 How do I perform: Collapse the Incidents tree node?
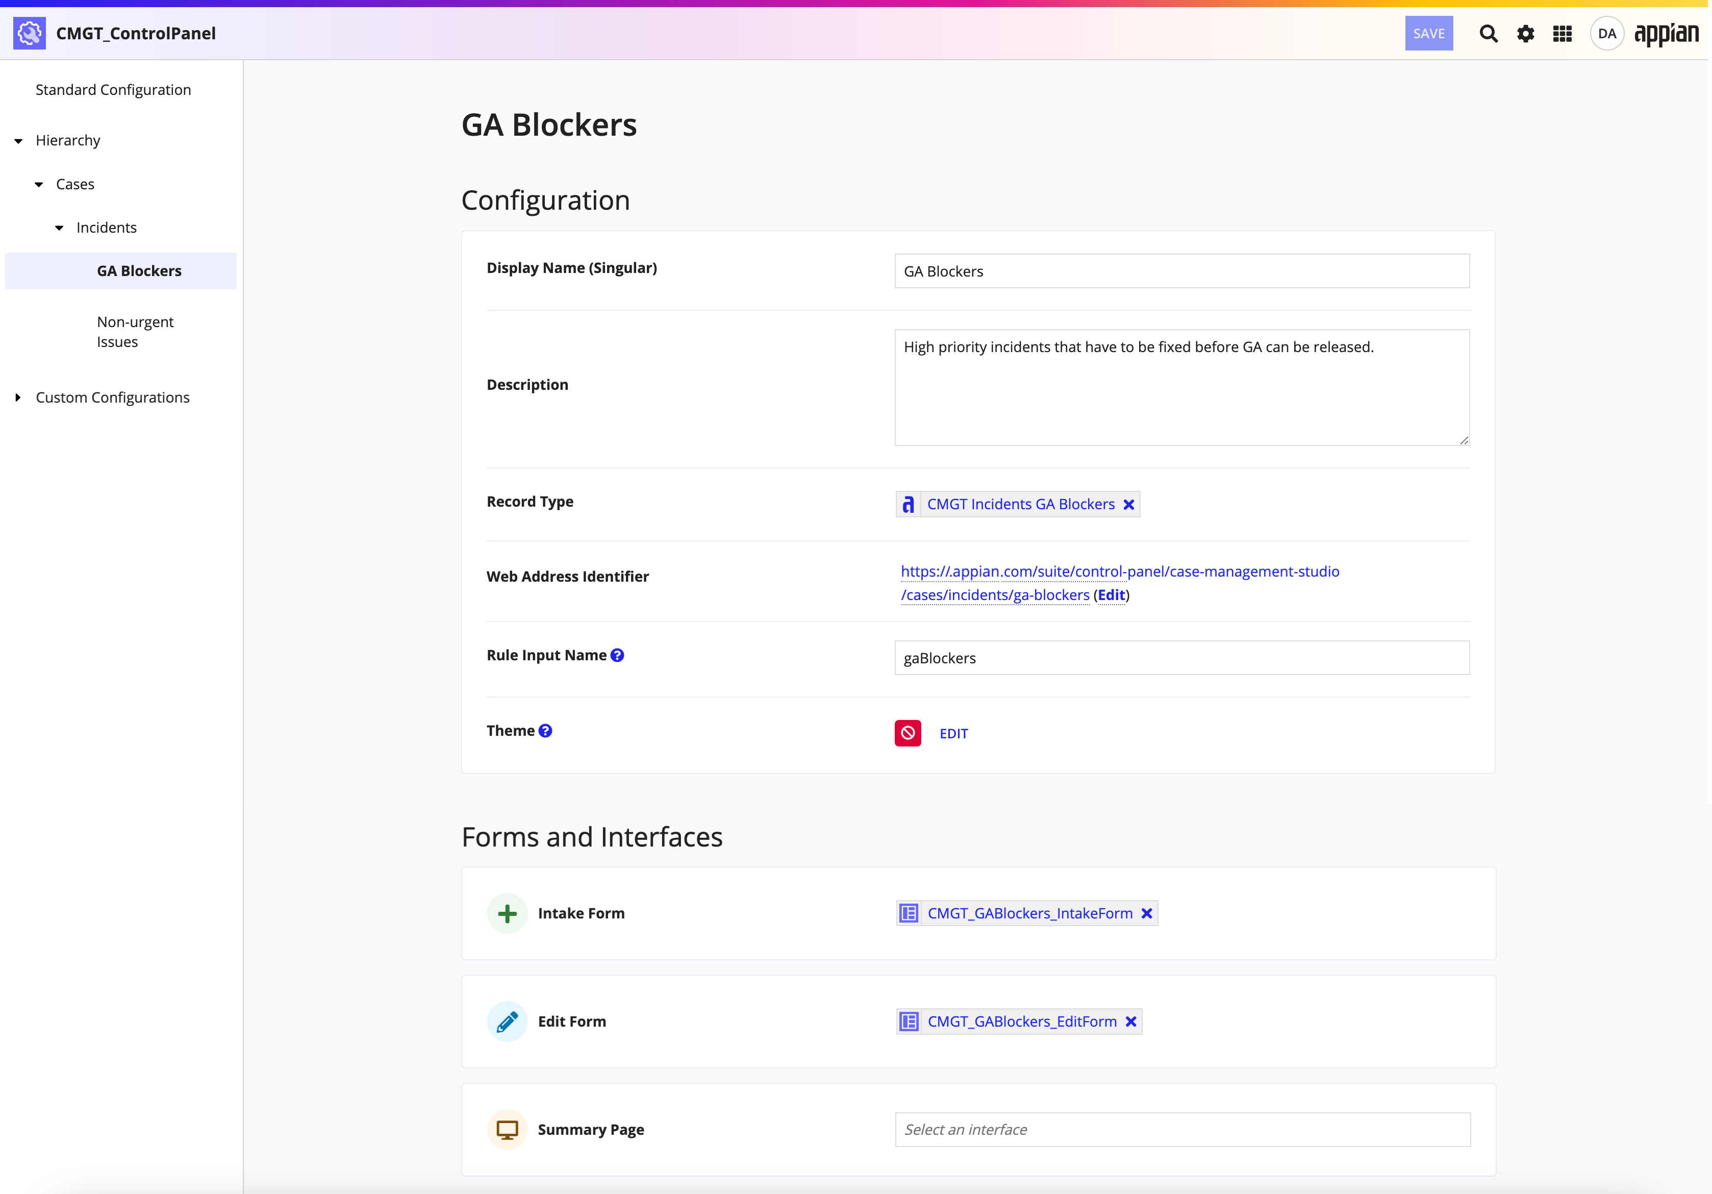(x=60, y=228)
